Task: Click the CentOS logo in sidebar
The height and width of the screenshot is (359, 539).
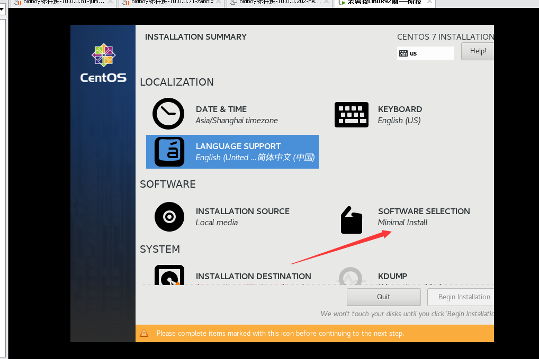Action: pos(103,63)
